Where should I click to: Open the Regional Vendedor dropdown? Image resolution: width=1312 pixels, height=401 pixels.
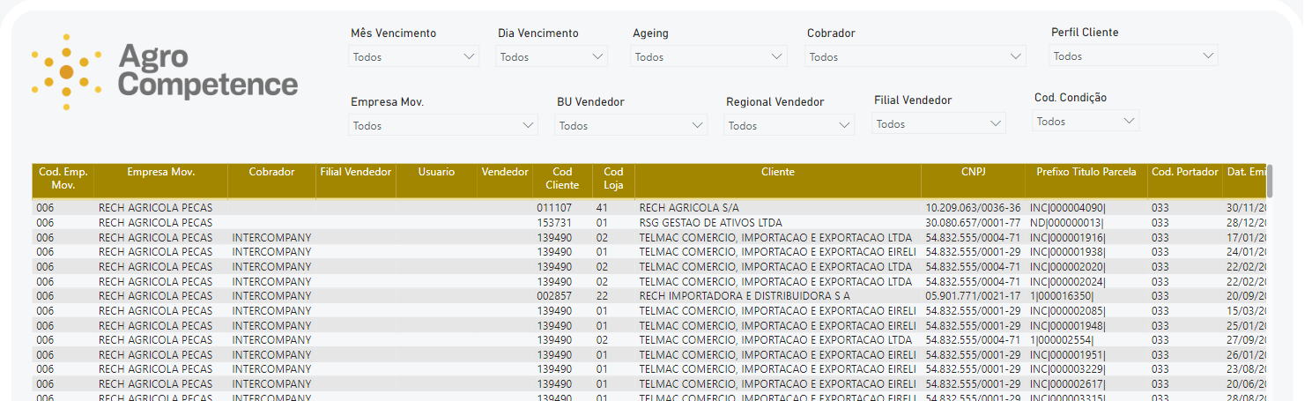click(789, 126)
